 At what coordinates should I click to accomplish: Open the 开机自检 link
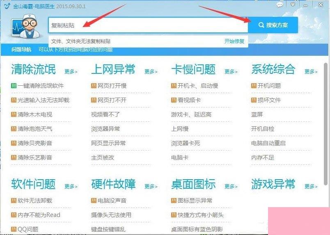coord(263,129)
